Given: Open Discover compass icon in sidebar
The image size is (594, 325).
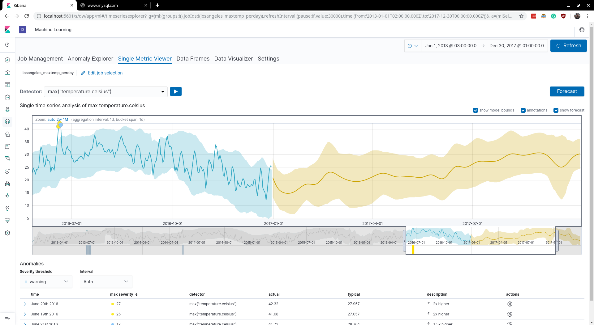Looking at the screenshot, I should click(x=7, y=60).
